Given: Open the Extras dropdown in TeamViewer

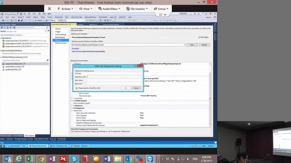Looking at the screenshot, I should [161, 9].
